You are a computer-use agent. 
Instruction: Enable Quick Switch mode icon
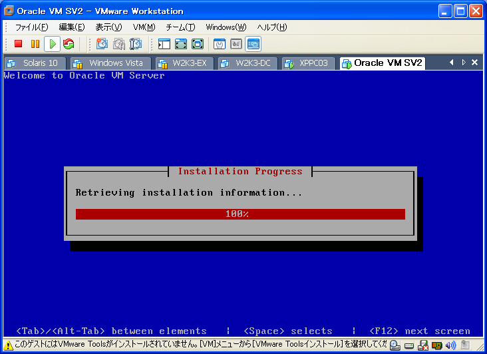[198, 44]
